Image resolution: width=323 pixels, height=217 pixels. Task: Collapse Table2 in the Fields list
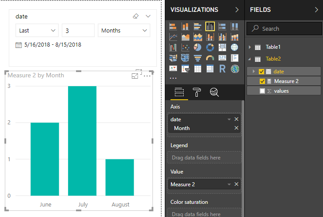250,59
